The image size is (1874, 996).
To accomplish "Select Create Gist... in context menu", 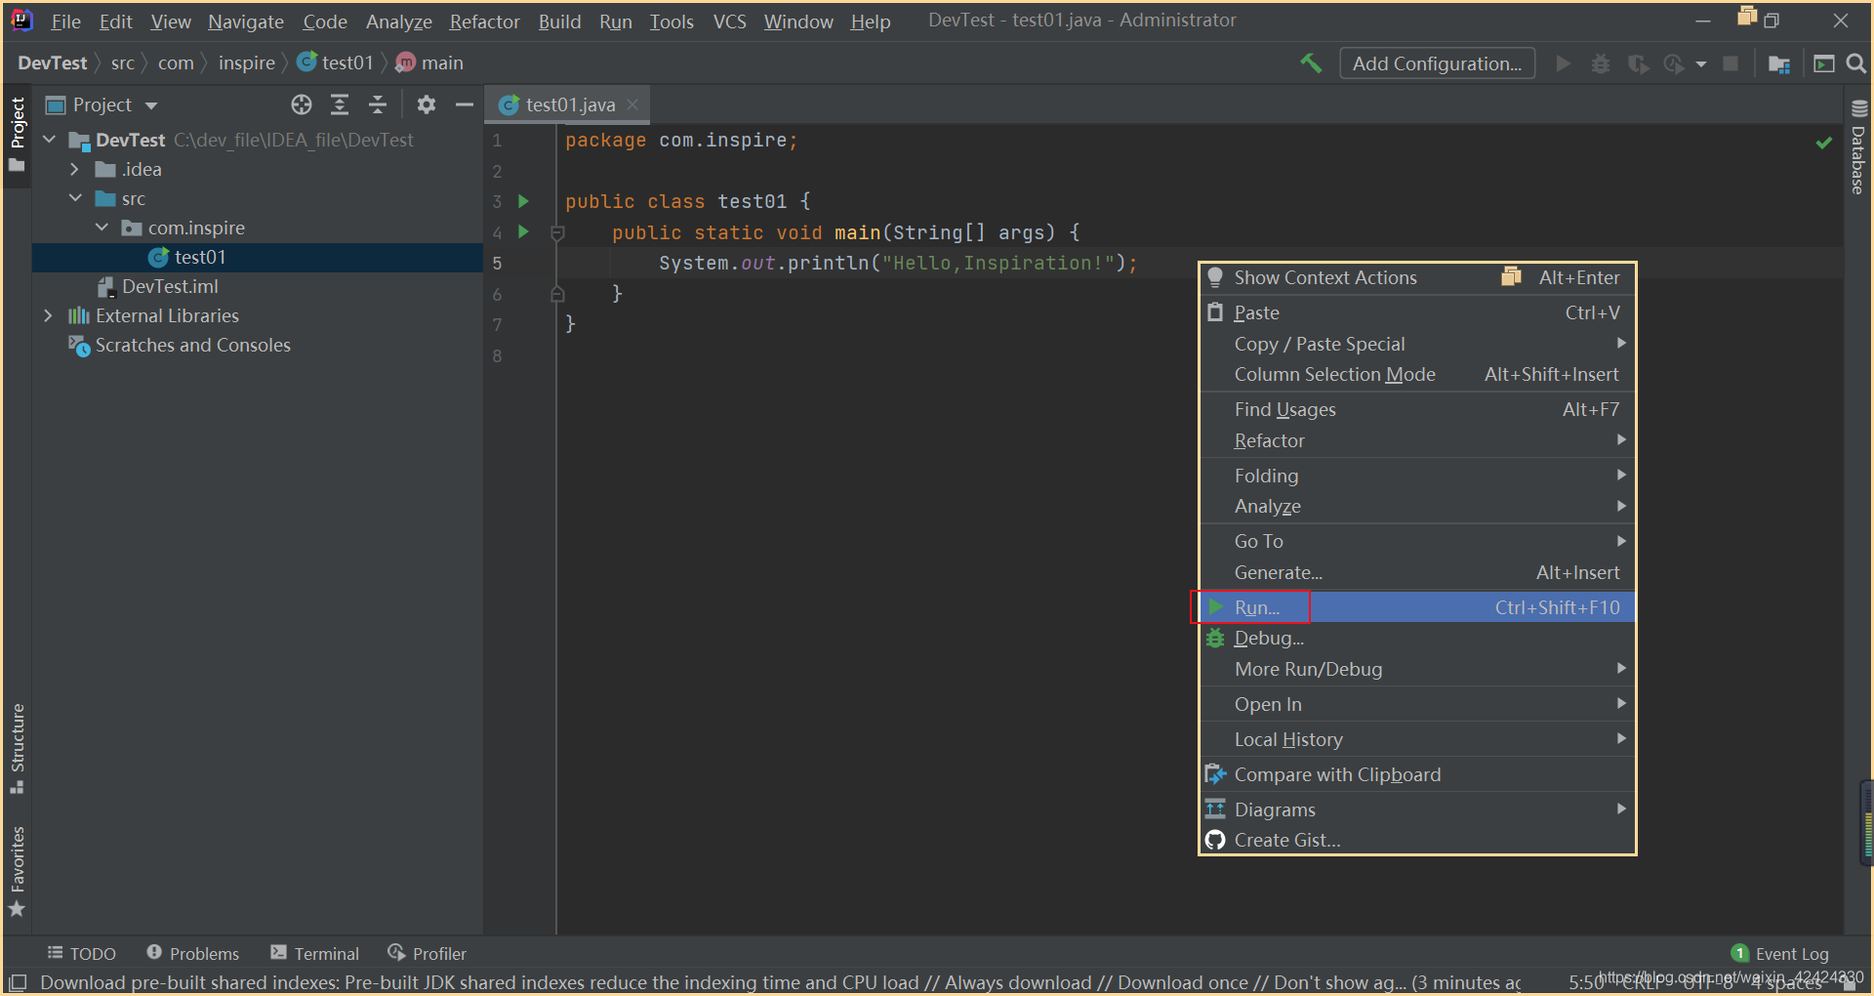I will [1417, 840].
